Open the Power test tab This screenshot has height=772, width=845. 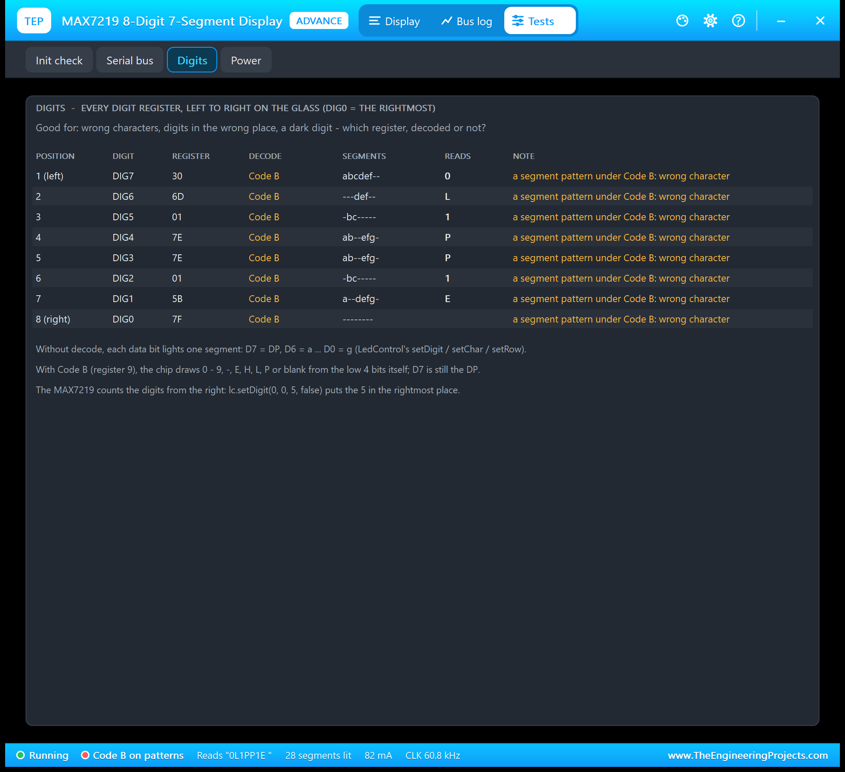(x=246, y=60)
